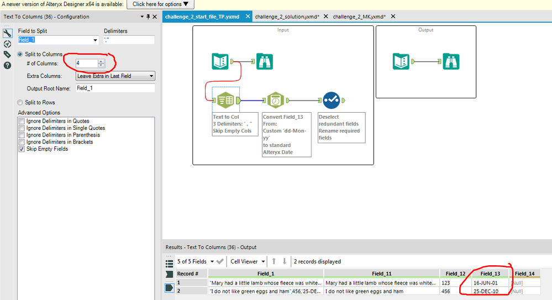Select the Browse tool in Input container
This screenshot has width=552, height=300.
tap(264, 62)
